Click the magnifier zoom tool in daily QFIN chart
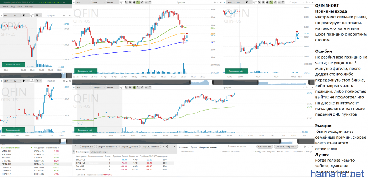Viewport: 368px width, 178px height. [x=130, y=2]
